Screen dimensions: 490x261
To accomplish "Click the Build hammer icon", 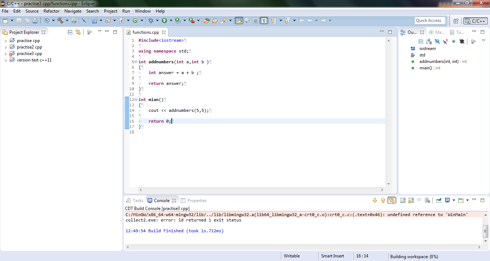I will click(60, 20).
